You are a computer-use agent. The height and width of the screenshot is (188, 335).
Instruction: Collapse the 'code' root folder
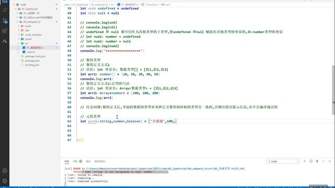[x=14, y=5]
